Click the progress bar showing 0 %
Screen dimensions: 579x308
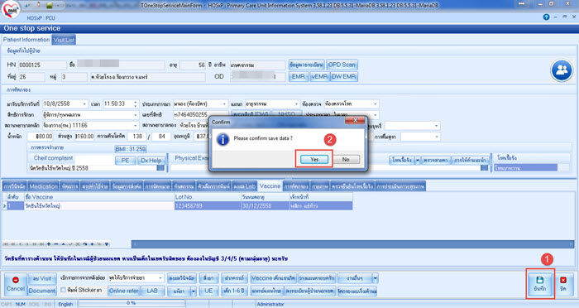131,304
